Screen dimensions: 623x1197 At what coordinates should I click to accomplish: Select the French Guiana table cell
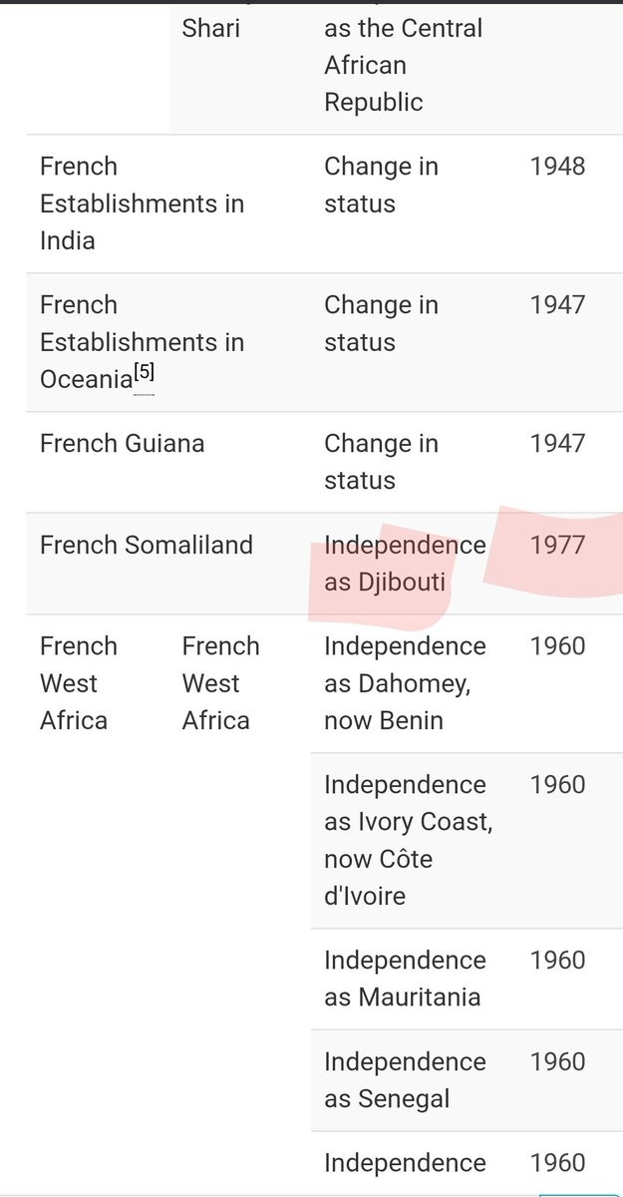coord(168,462)
